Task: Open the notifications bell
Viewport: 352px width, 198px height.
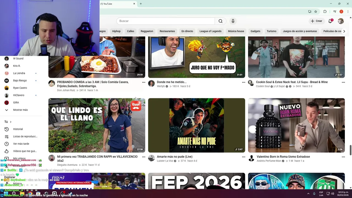Action: [x=330, y=21]
